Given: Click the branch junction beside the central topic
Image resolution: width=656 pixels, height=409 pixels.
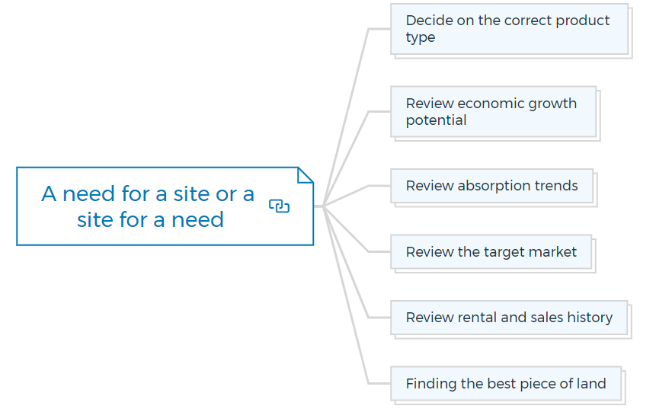Looking at the screenshot, I should [323, 206].
